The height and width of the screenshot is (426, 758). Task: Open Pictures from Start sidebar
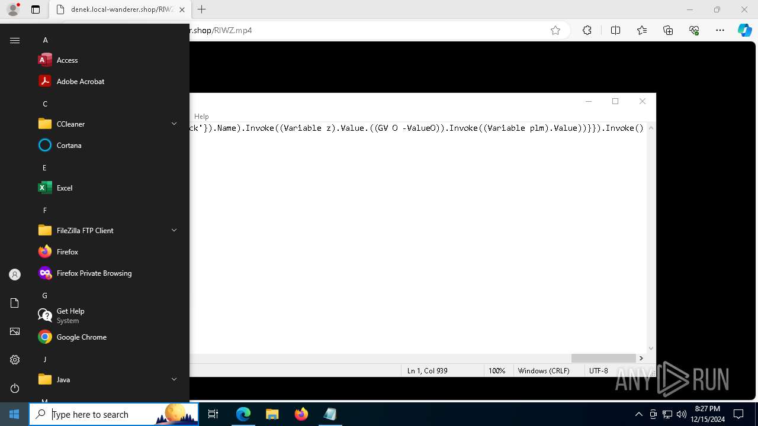(x=15, y=331)
